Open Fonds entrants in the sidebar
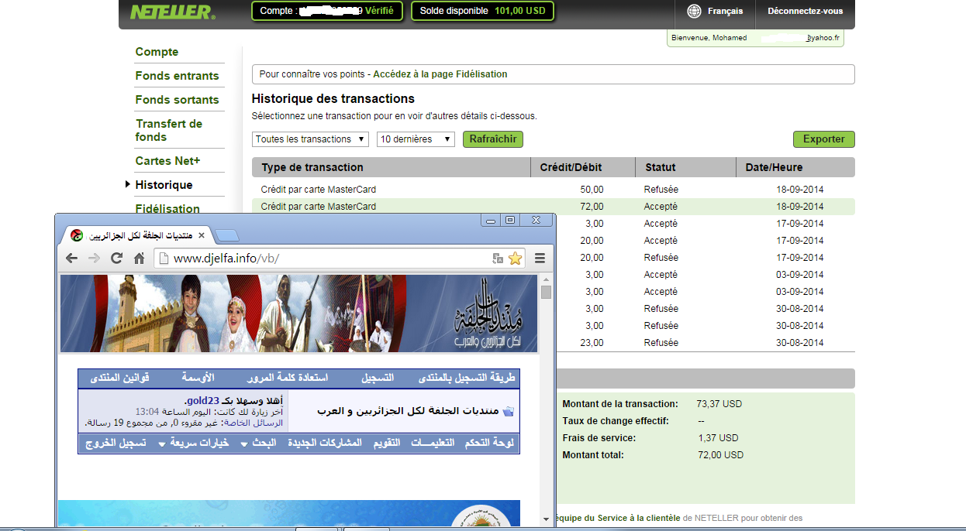 [x=177, y=76]
